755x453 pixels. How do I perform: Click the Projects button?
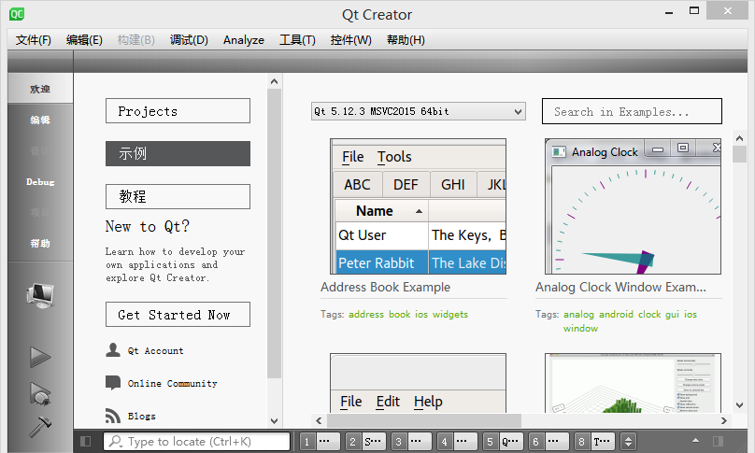pos(178,111)
